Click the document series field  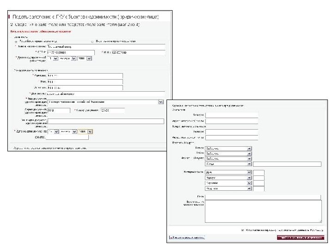(x=59, y=111)
